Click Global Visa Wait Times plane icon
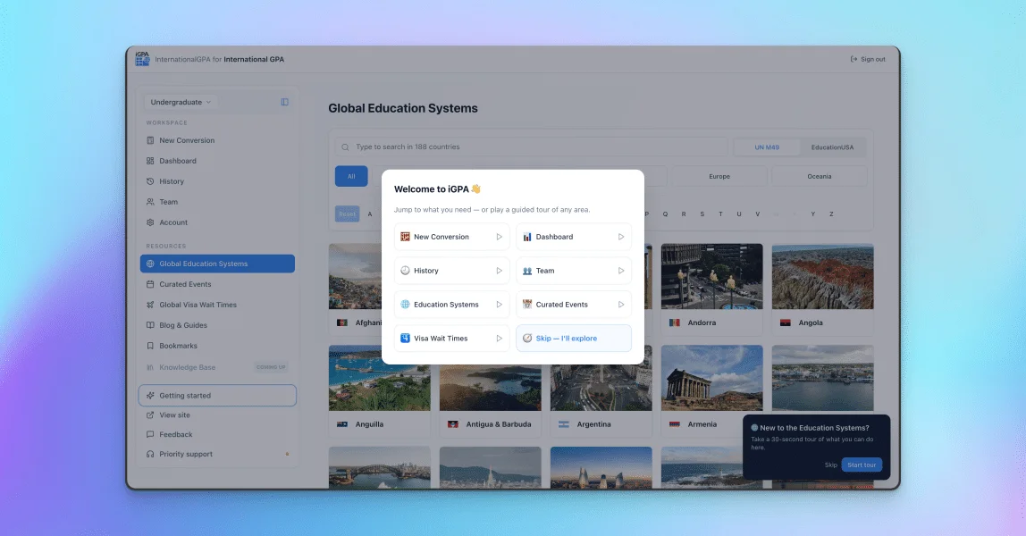 point(150,305)
